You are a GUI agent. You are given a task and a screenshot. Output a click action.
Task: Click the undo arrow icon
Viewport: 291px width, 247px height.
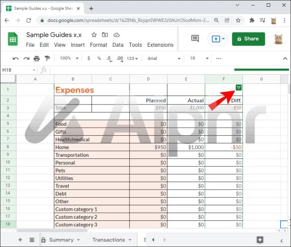point(16,59)
